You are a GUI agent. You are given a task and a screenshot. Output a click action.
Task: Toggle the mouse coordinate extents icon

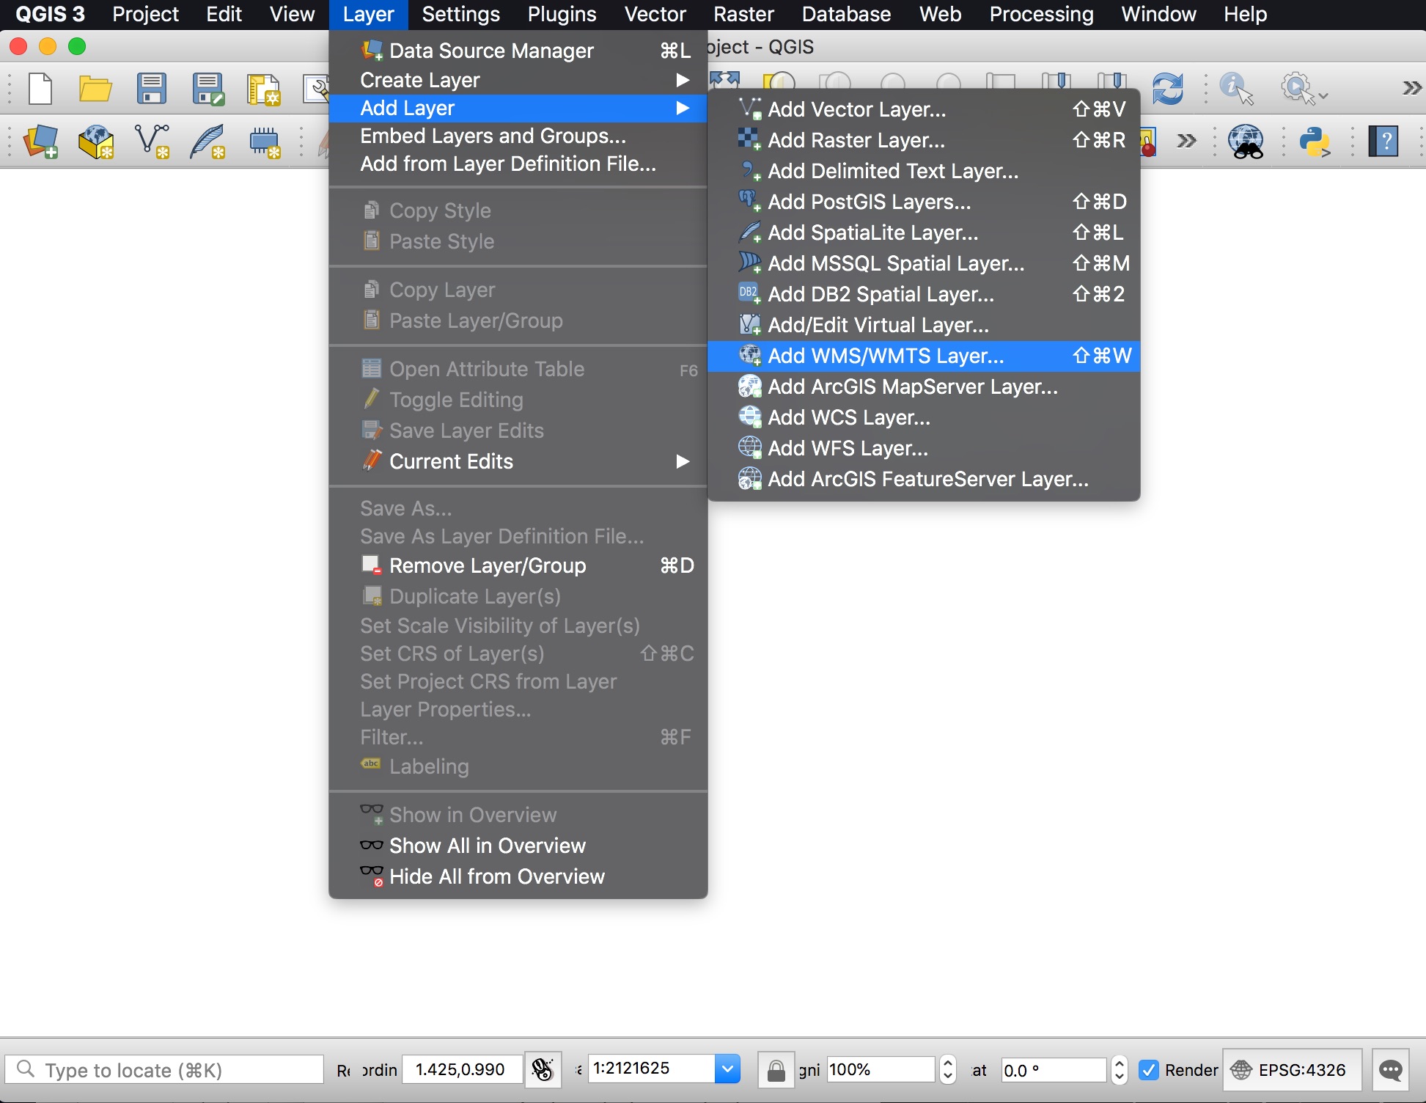tap(543, 1070)
